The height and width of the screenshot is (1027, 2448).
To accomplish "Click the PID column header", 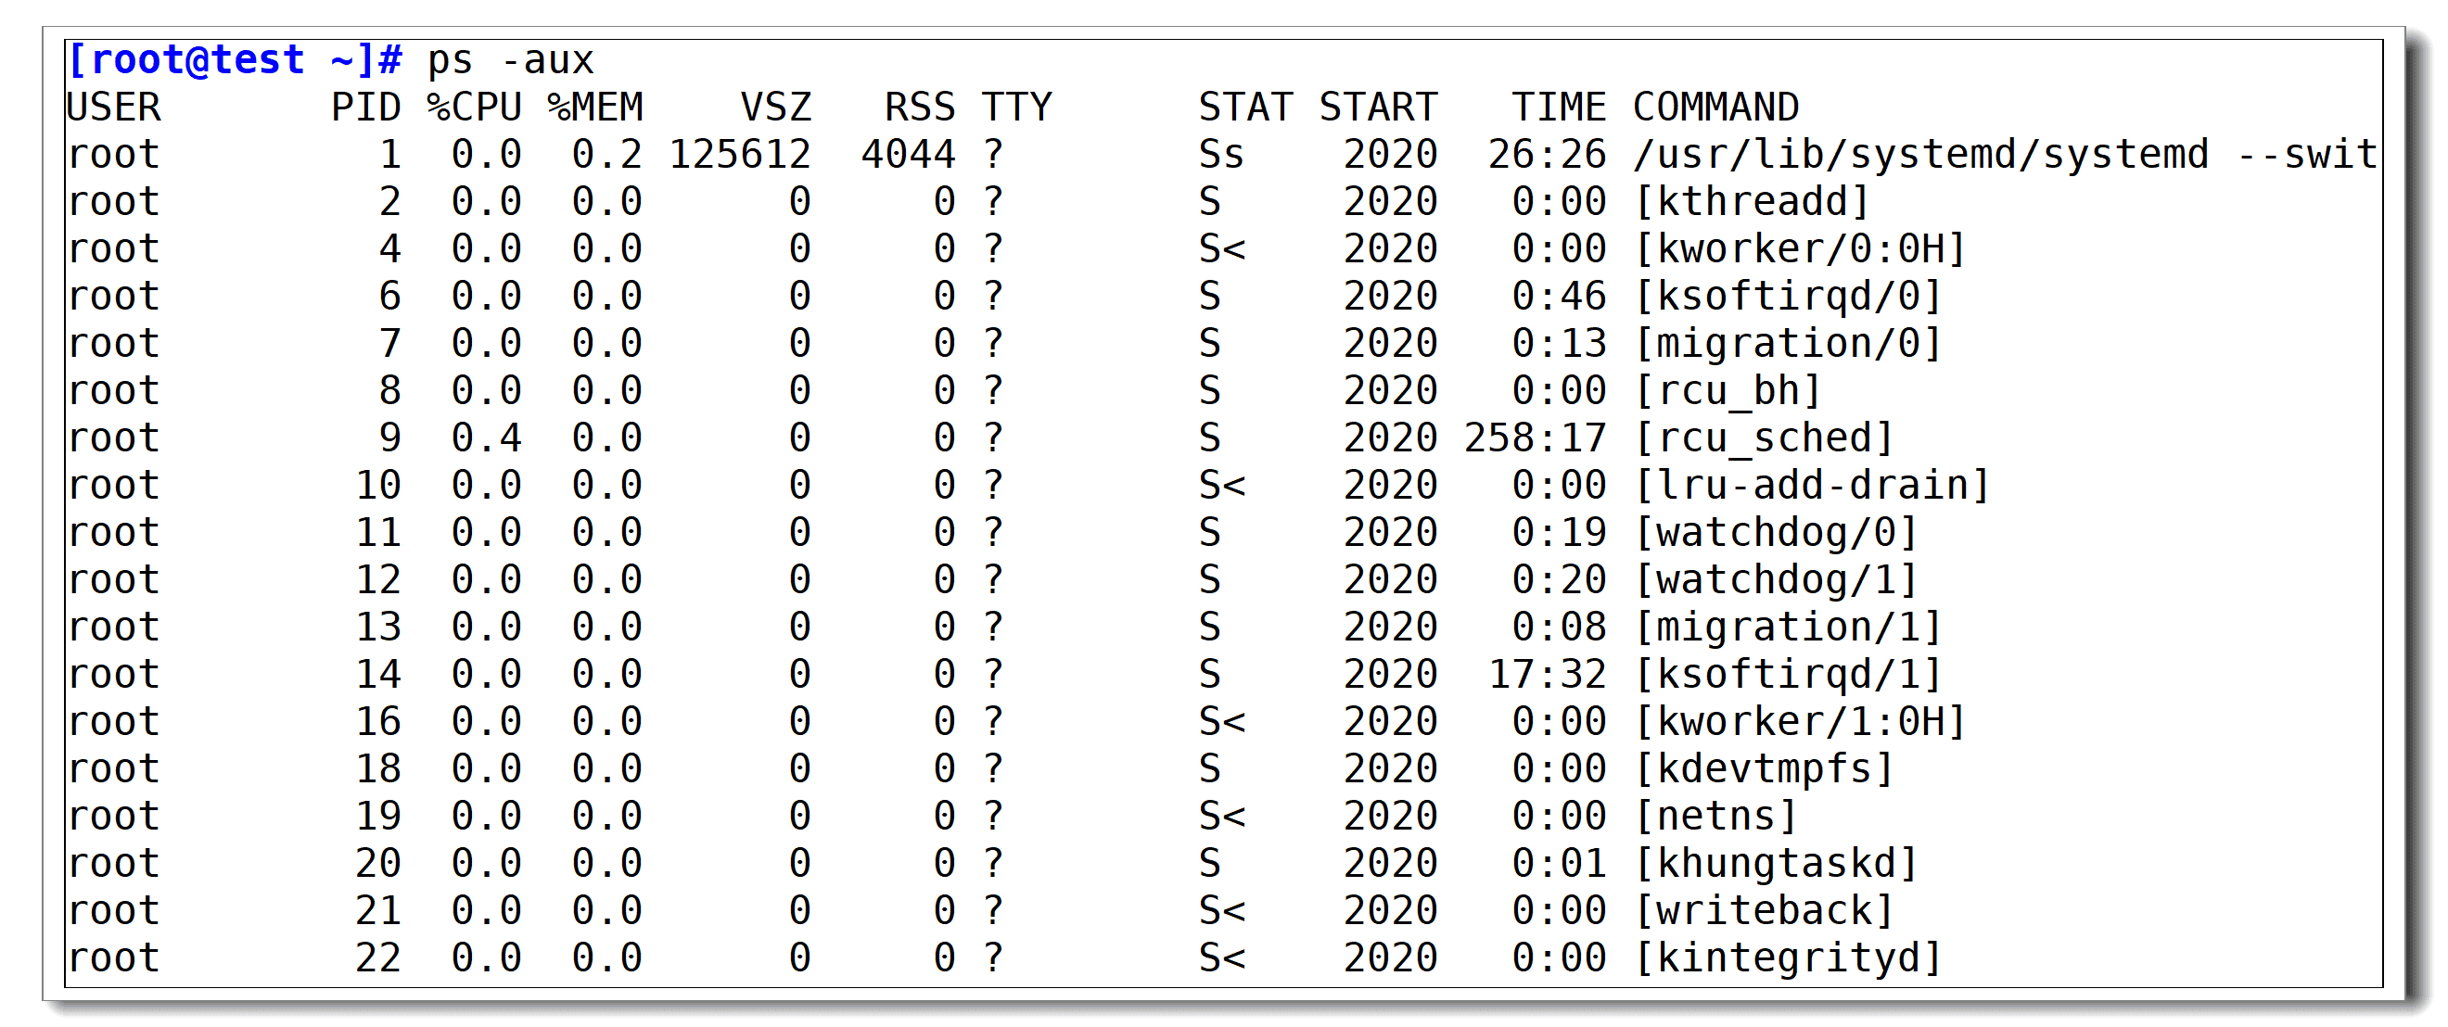I will 367,108.
